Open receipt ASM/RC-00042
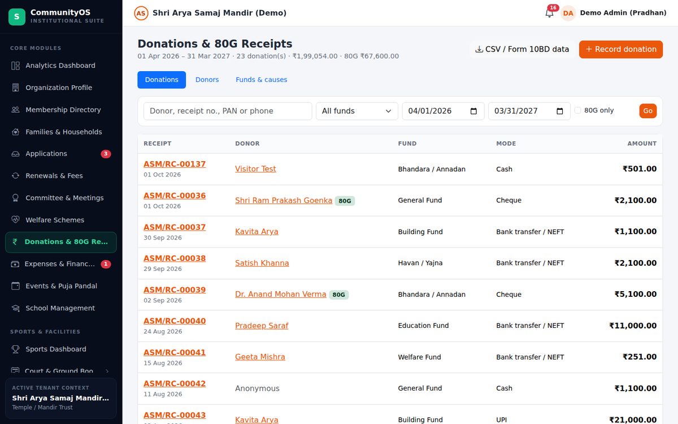This screenshot has width=678, height=424. point(175,384)
